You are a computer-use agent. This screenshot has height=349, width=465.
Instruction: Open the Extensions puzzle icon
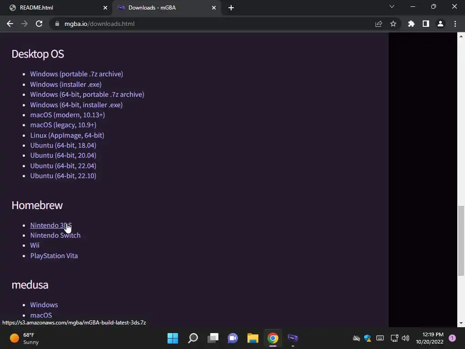(x=411, y=24)
